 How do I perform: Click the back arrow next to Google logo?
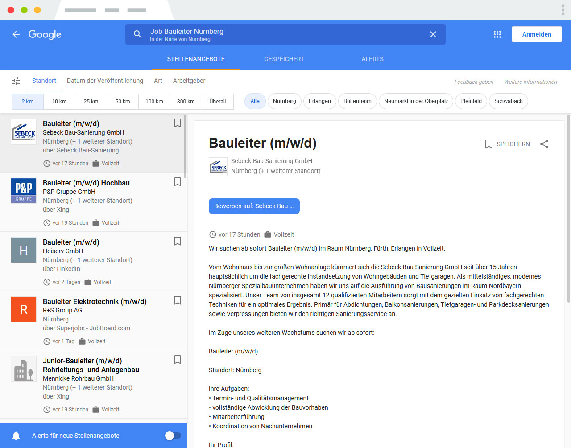pyautogui.click(x=16, y=34)
